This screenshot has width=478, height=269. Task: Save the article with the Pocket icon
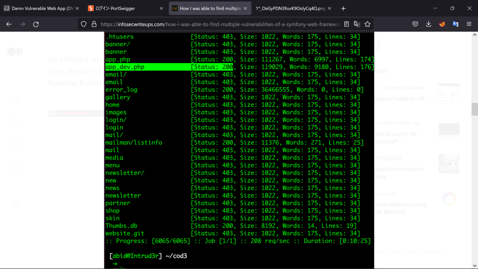click(x=415, y=24)
